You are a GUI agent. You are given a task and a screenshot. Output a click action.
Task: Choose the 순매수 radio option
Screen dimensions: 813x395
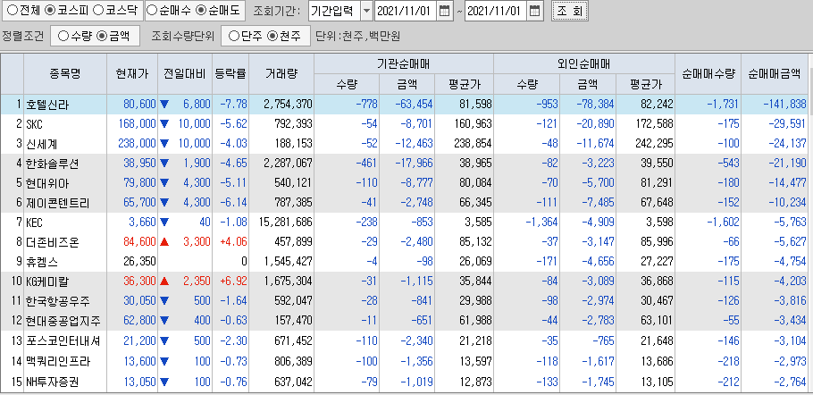point(153,10)
